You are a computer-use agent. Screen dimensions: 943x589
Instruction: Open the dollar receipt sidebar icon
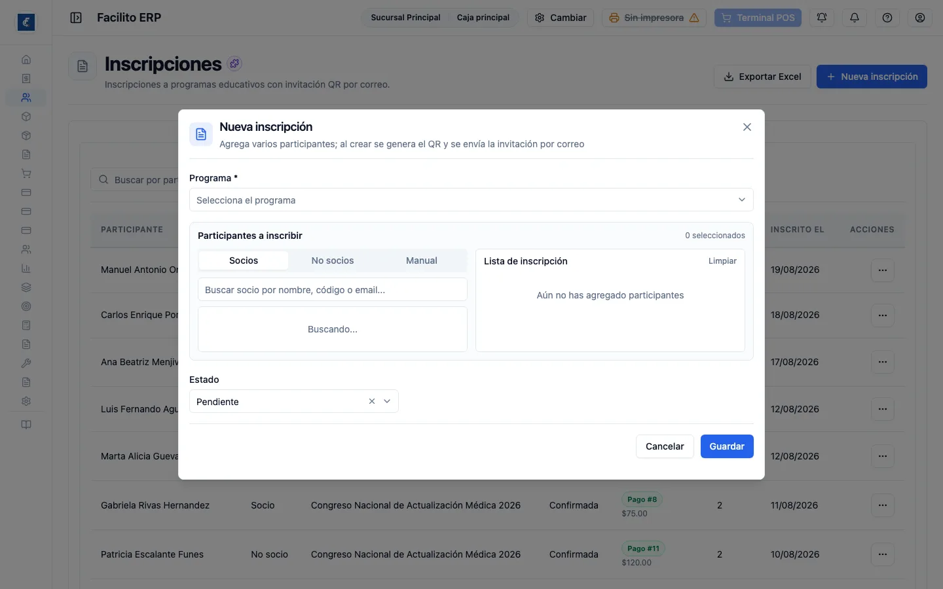tap(26, 79)
